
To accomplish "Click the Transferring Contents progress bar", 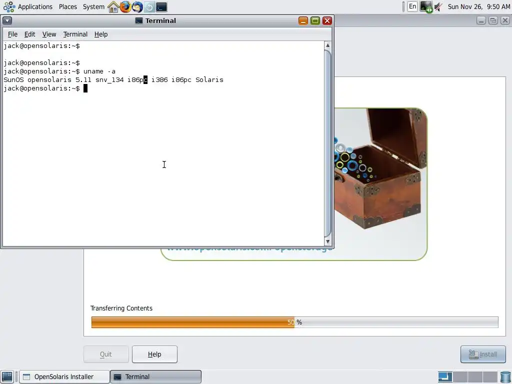I will click(x=294, y=322).
